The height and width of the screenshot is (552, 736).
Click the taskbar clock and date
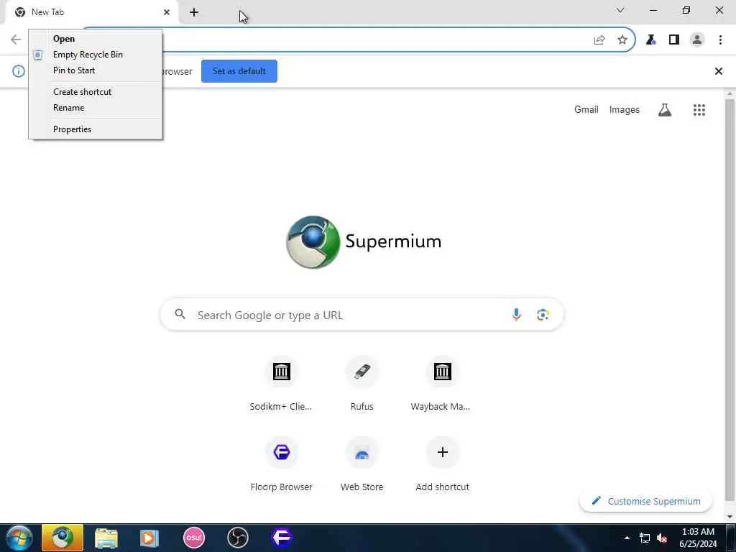pos(698,538)
